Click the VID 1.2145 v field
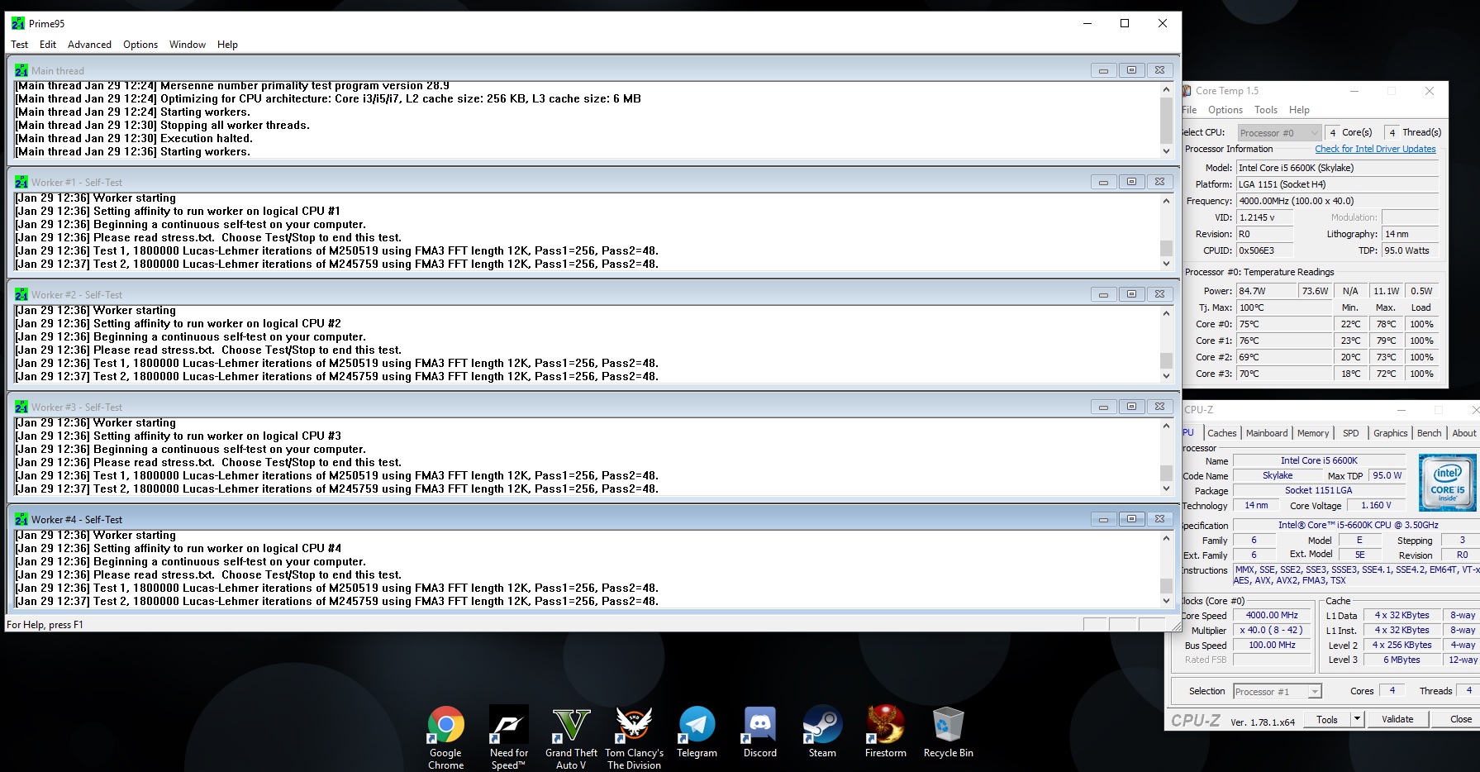 (1264, 217)
